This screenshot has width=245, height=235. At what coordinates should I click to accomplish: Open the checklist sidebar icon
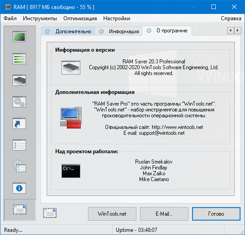point(19,145)
